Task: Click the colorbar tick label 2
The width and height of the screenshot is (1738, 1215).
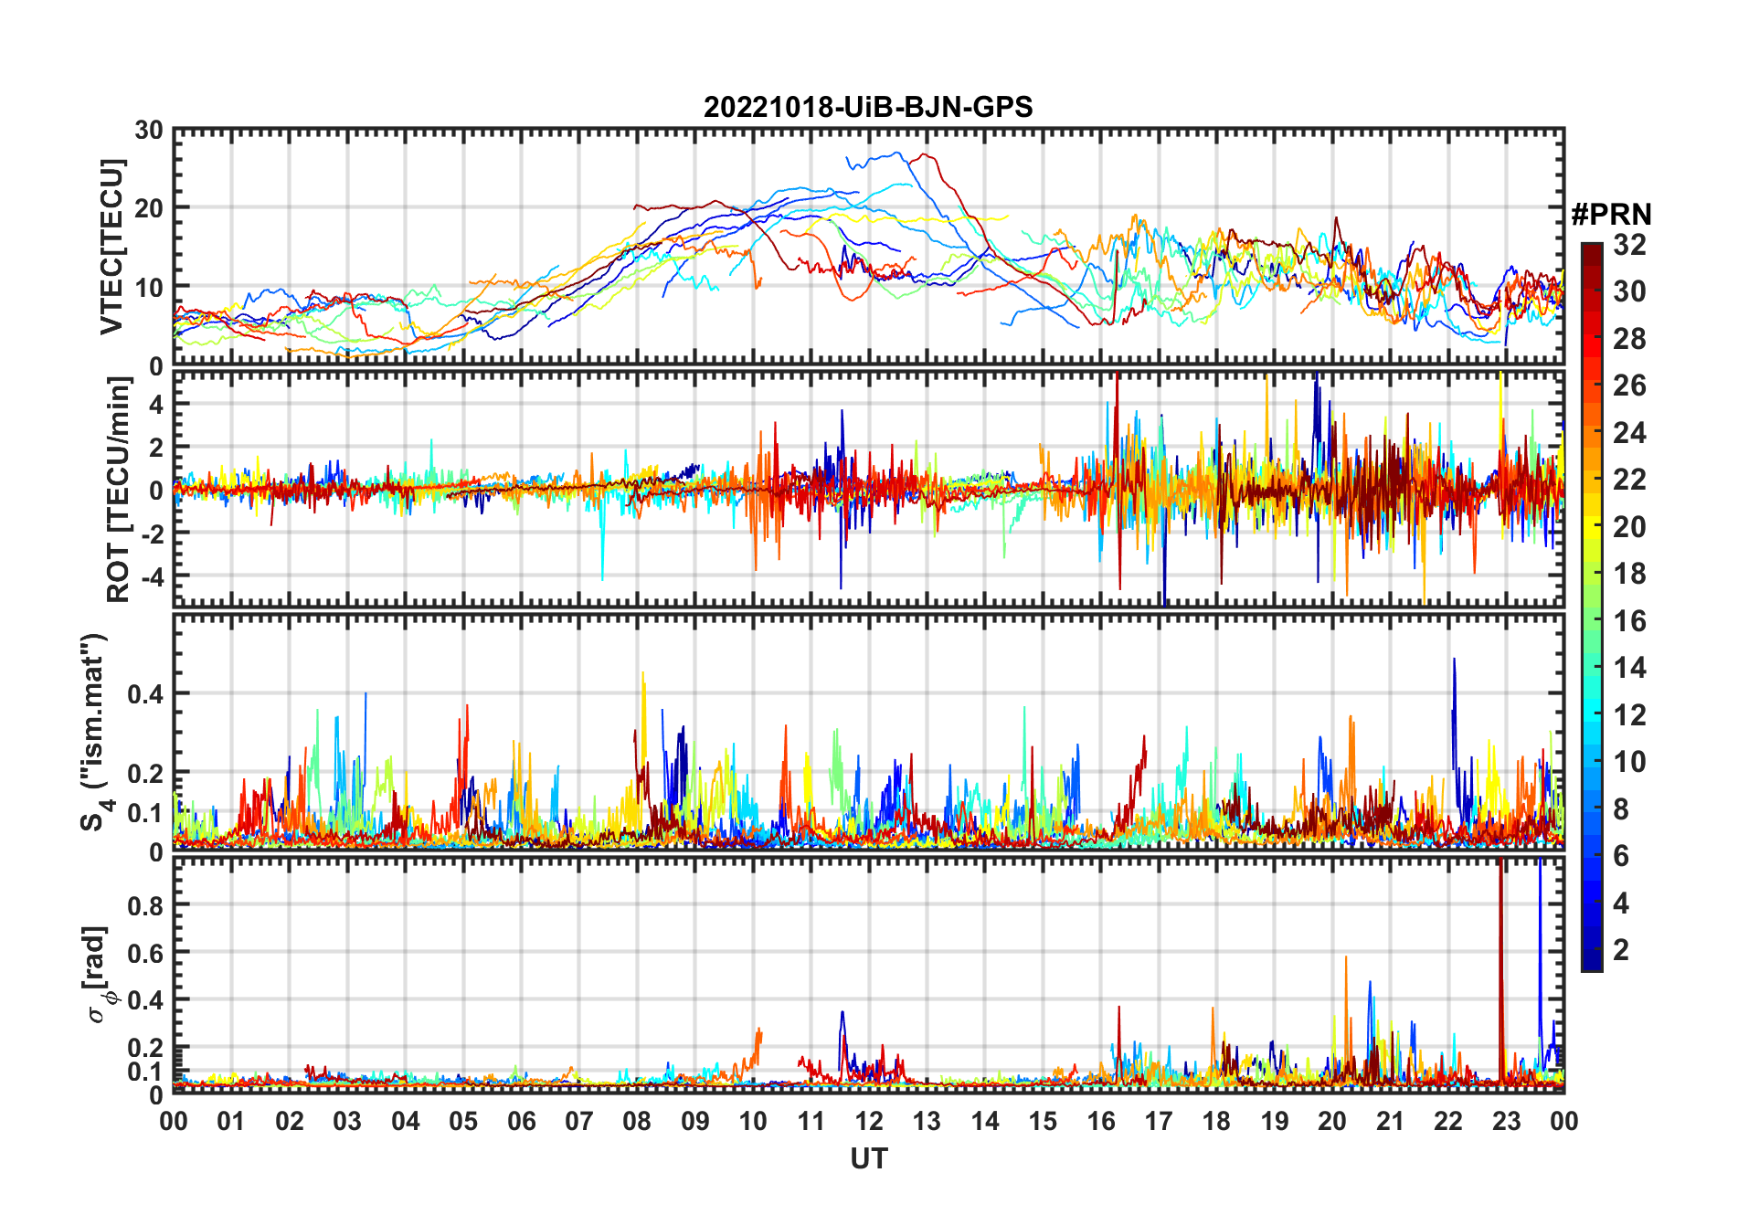Action: [x=1621, y=950]
